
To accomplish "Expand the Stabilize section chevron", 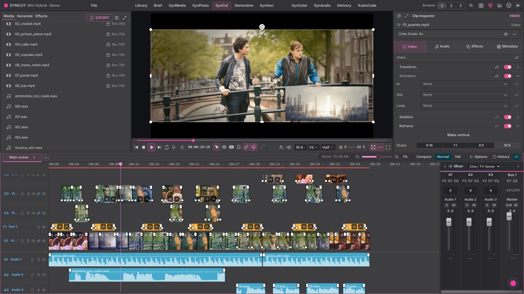I will pos(518,117).
